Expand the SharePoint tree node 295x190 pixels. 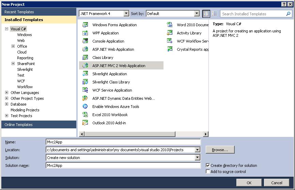pyautogui.click(x=13, y=63)
